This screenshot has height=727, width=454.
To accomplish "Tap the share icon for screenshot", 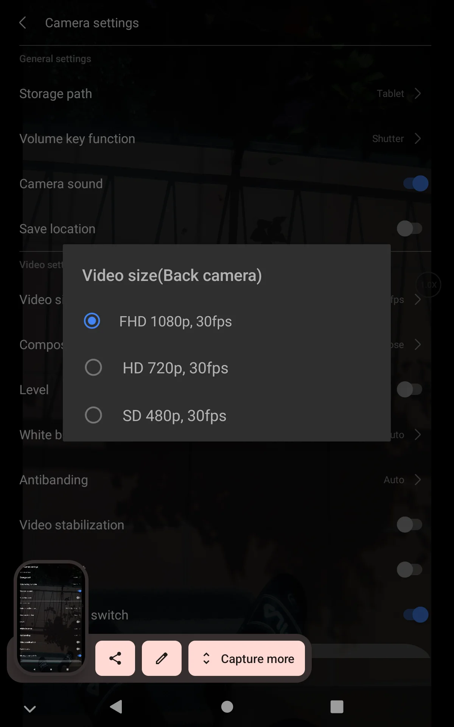I will point(115,658).
